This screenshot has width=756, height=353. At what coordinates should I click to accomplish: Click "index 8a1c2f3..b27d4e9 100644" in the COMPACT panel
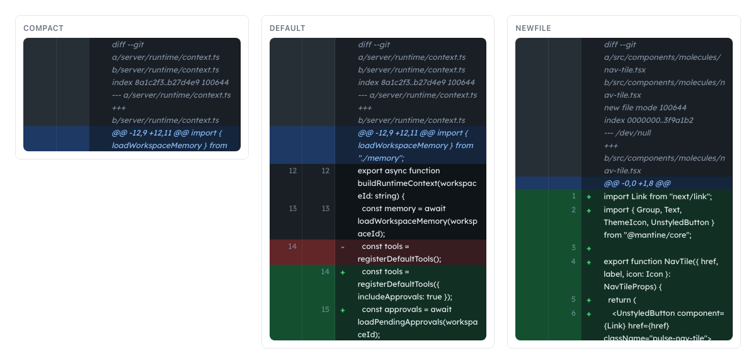(170, 83)
